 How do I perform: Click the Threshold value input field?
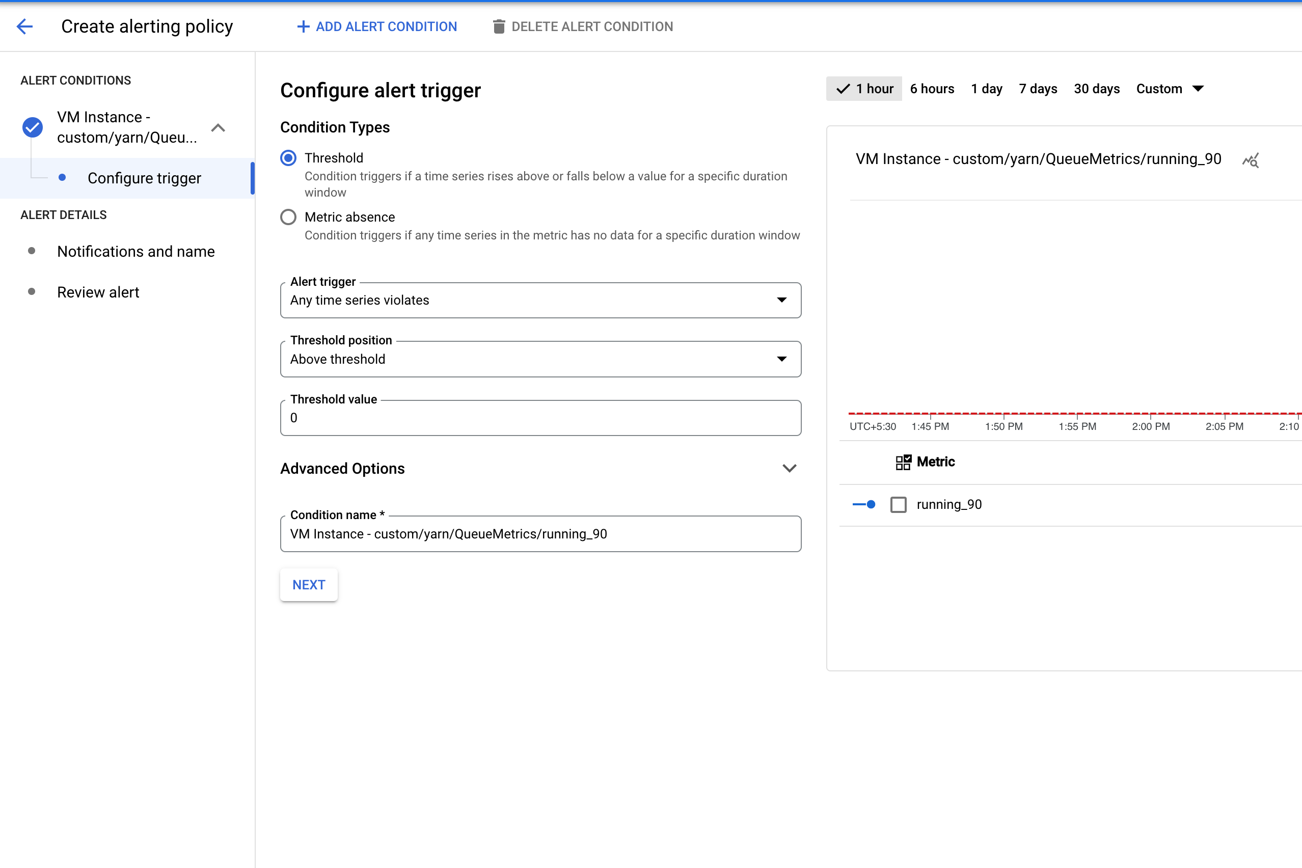[x=540, y=418]
